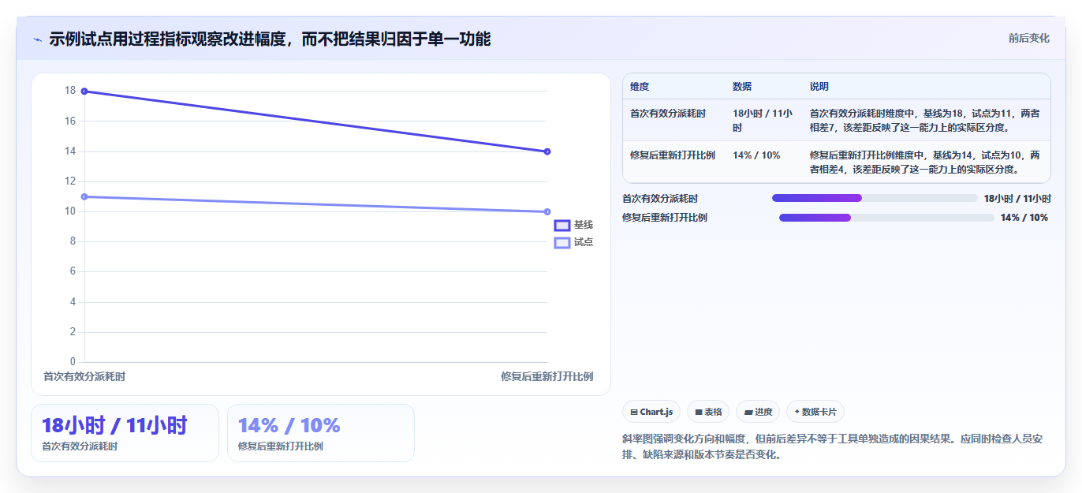
Task: Toggle the 试点 legend item
Action: coord(573,242)
